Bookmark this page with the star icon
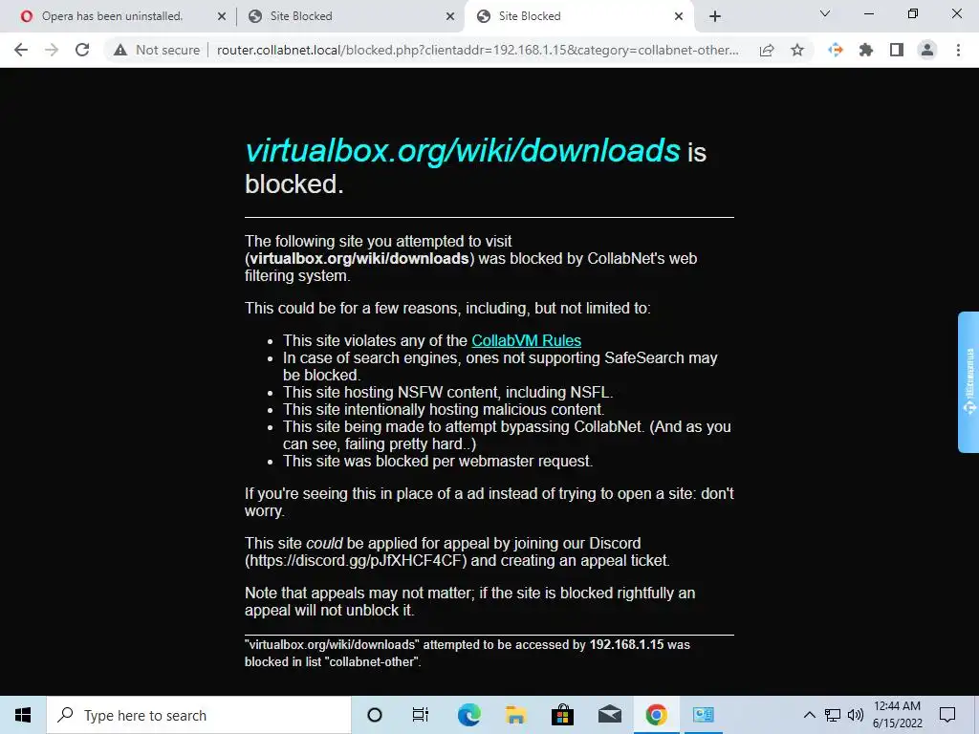This screenshot has height=734, width=979. point(797,50)
